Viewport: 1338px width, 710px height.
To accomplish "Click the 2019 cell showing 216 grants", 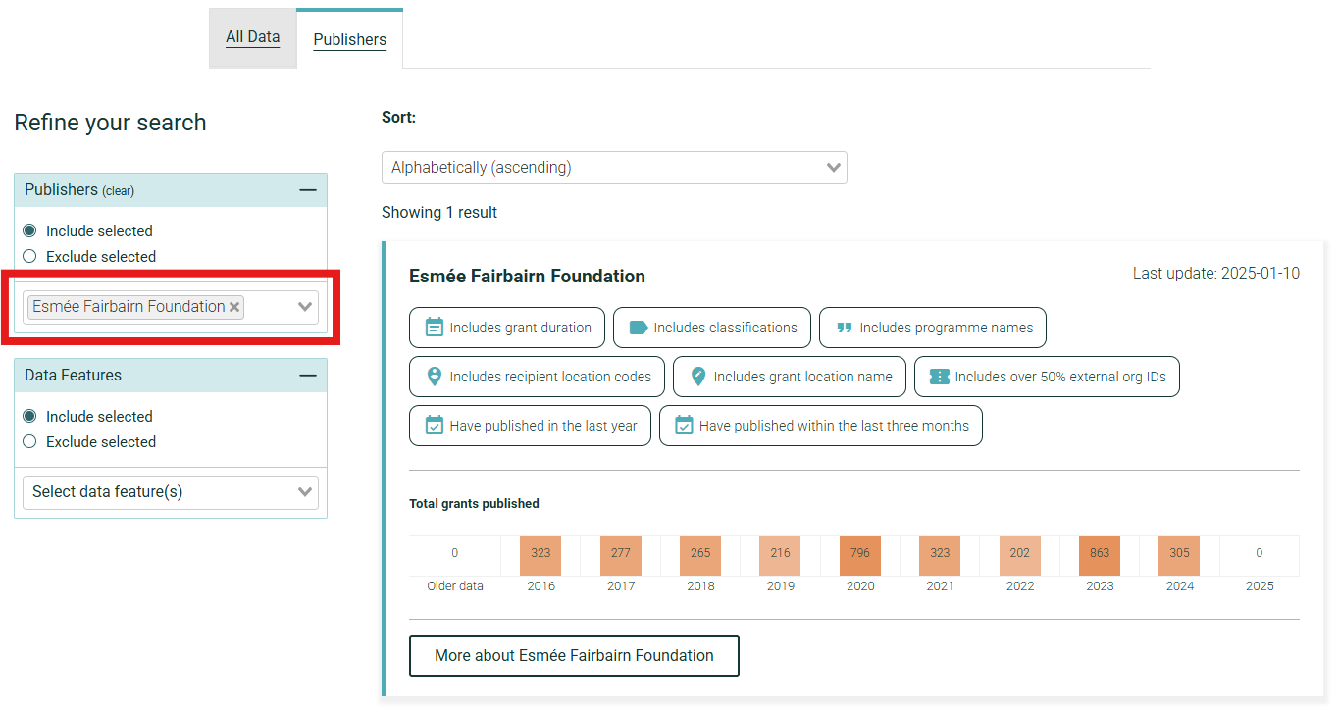I will 780,555.
